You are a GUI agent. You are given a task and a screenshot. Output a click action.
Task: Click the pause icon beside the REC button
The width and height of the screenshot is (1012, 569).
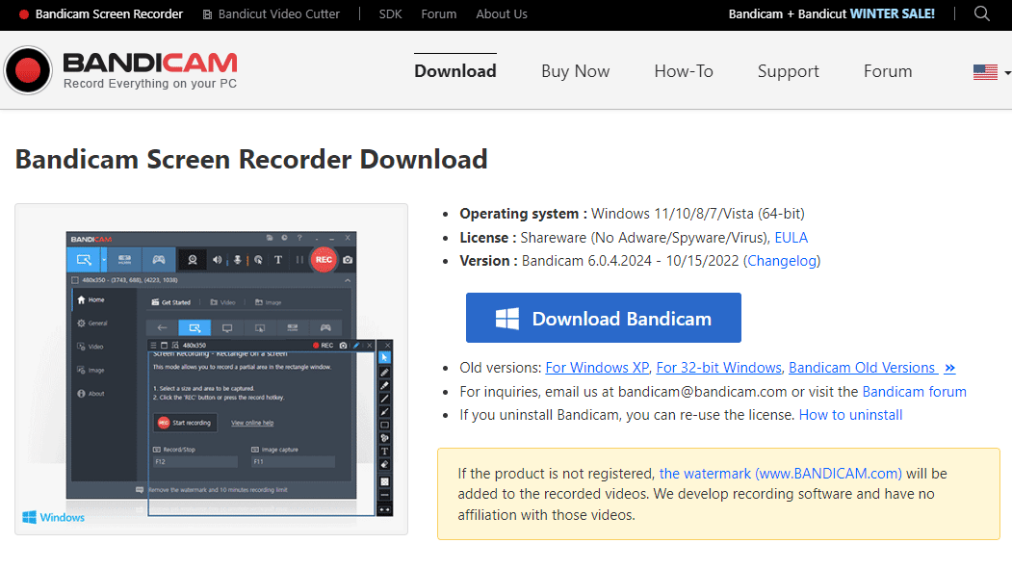point(299,259)
